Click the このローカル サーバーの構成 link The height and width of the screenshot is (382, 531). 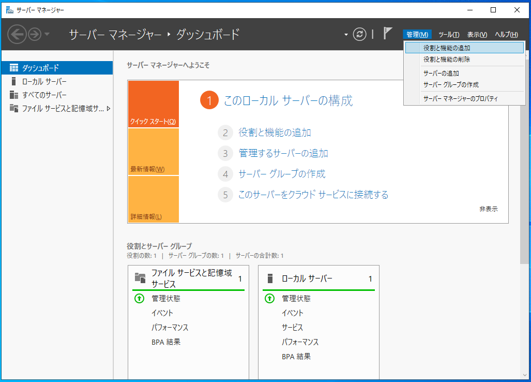coord(288,100)
